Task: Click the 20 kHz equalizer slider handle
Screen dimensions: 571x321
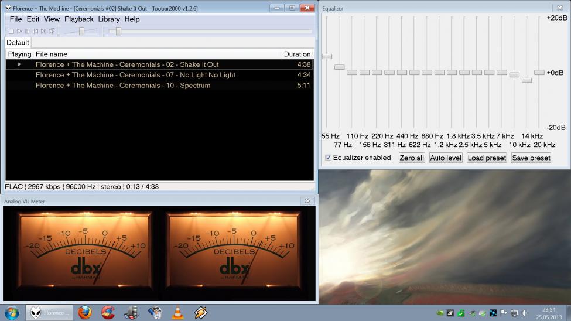Action: point(539,73)
